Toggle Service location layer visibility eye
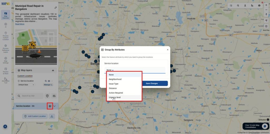Screen dimensions: 270x134 tap(49, 81)
